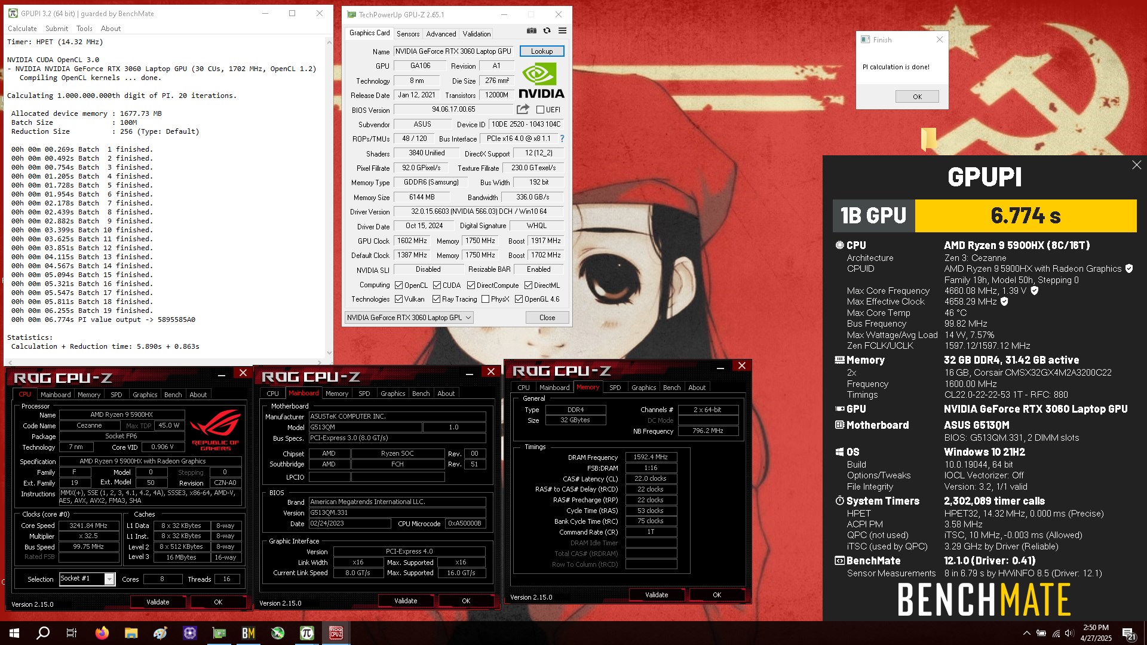Close the Finish dialog with the X
The height and width of the screenshot is (645, 1147).
[939, 39]
